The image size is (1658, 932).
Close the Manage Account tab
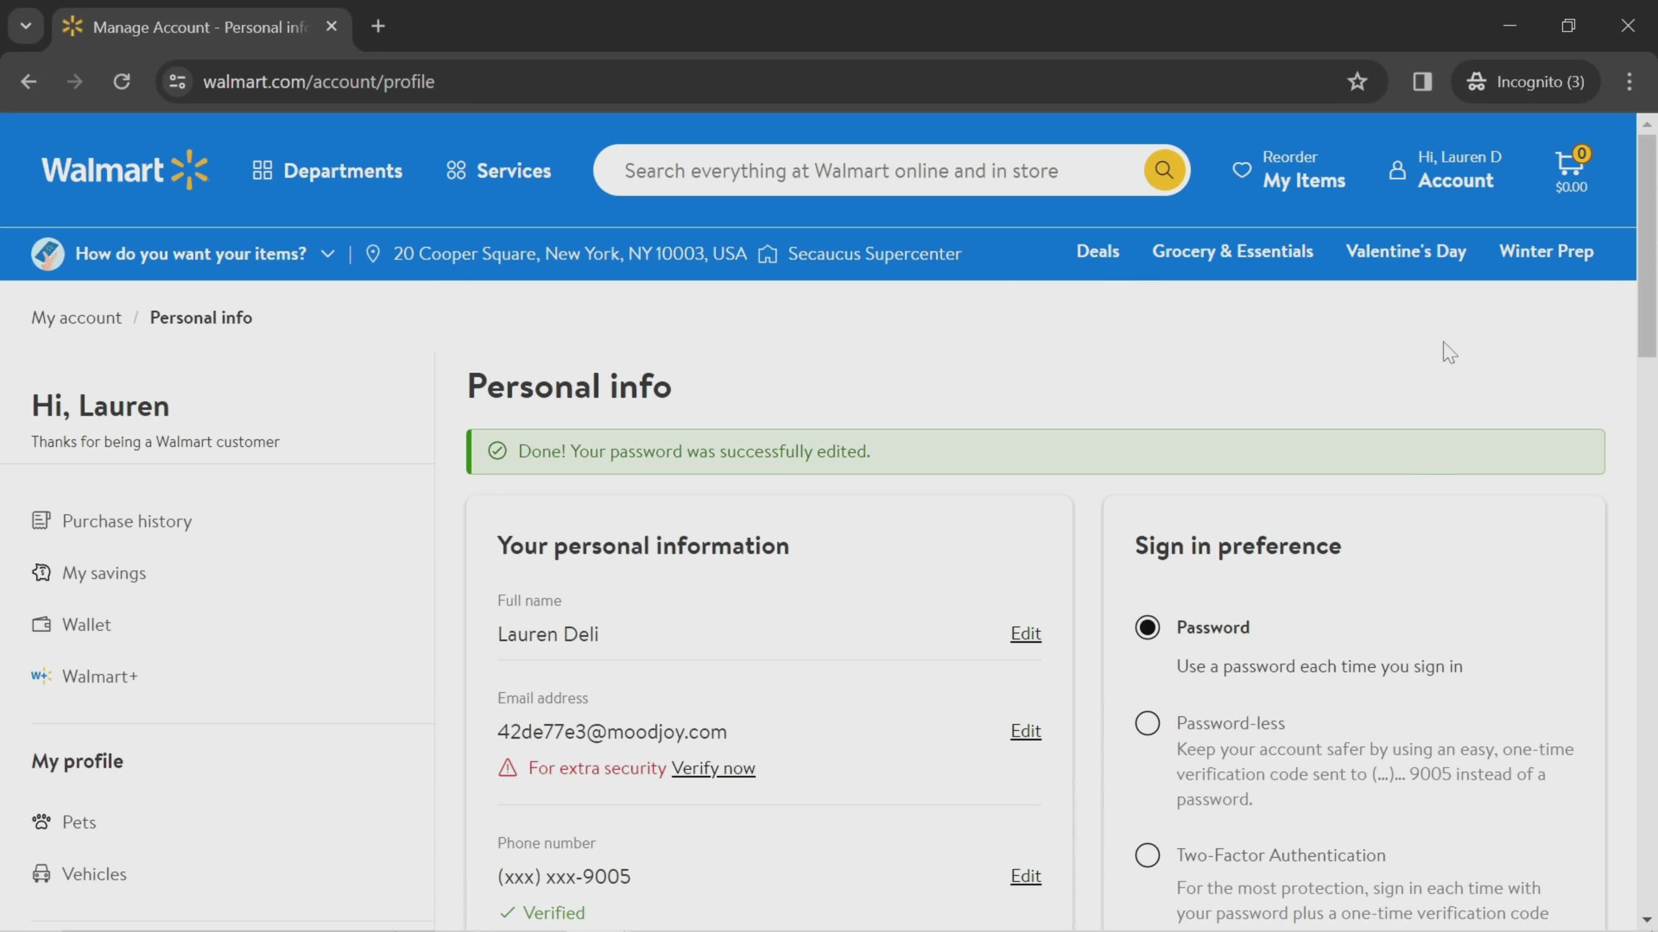(x=332, y=26)
